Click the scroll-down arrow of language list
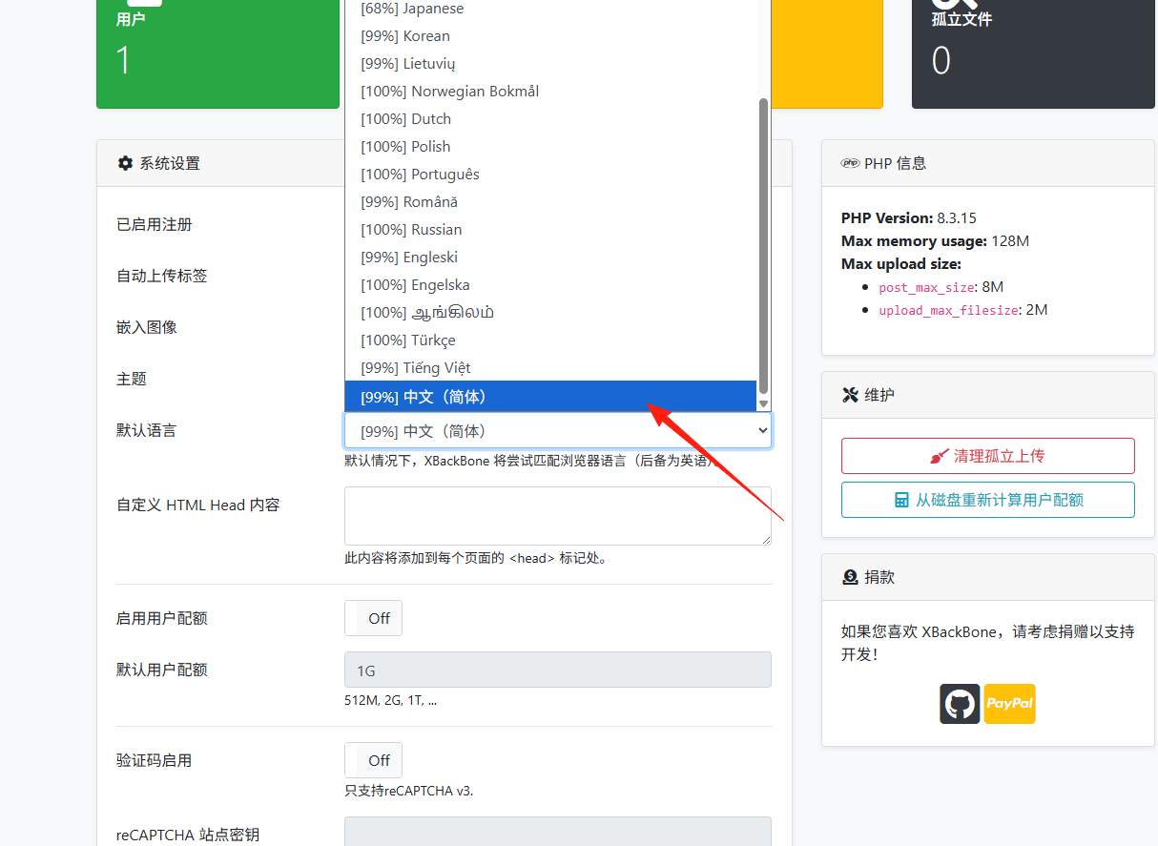This screenshot has height=846, width=1158. click(763, 404)
